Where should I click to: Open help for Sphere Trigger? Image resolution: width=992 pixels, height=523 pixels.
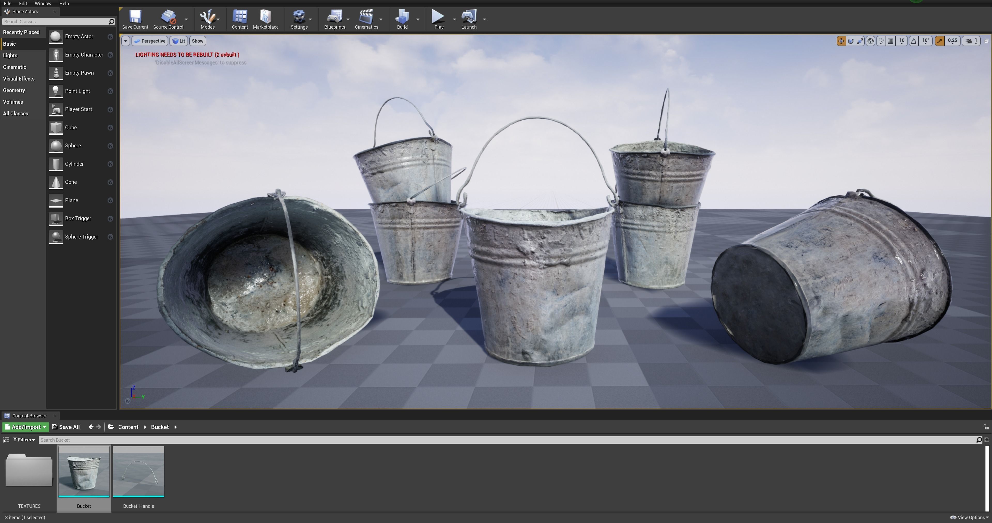[110, 237]
